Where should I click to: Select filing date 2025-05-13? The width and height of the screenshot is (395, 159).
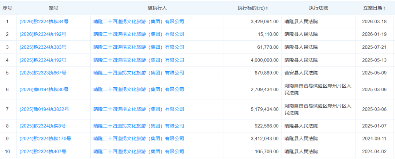[x=375, y=60]
